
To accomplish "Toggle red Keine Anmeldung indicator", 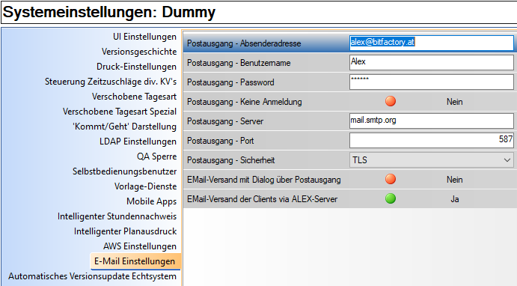I will (391, 101).
